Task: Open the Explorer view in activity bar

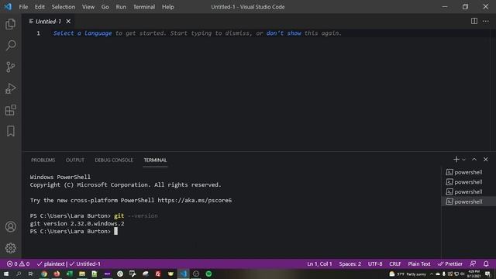Action: click(10, 24)
